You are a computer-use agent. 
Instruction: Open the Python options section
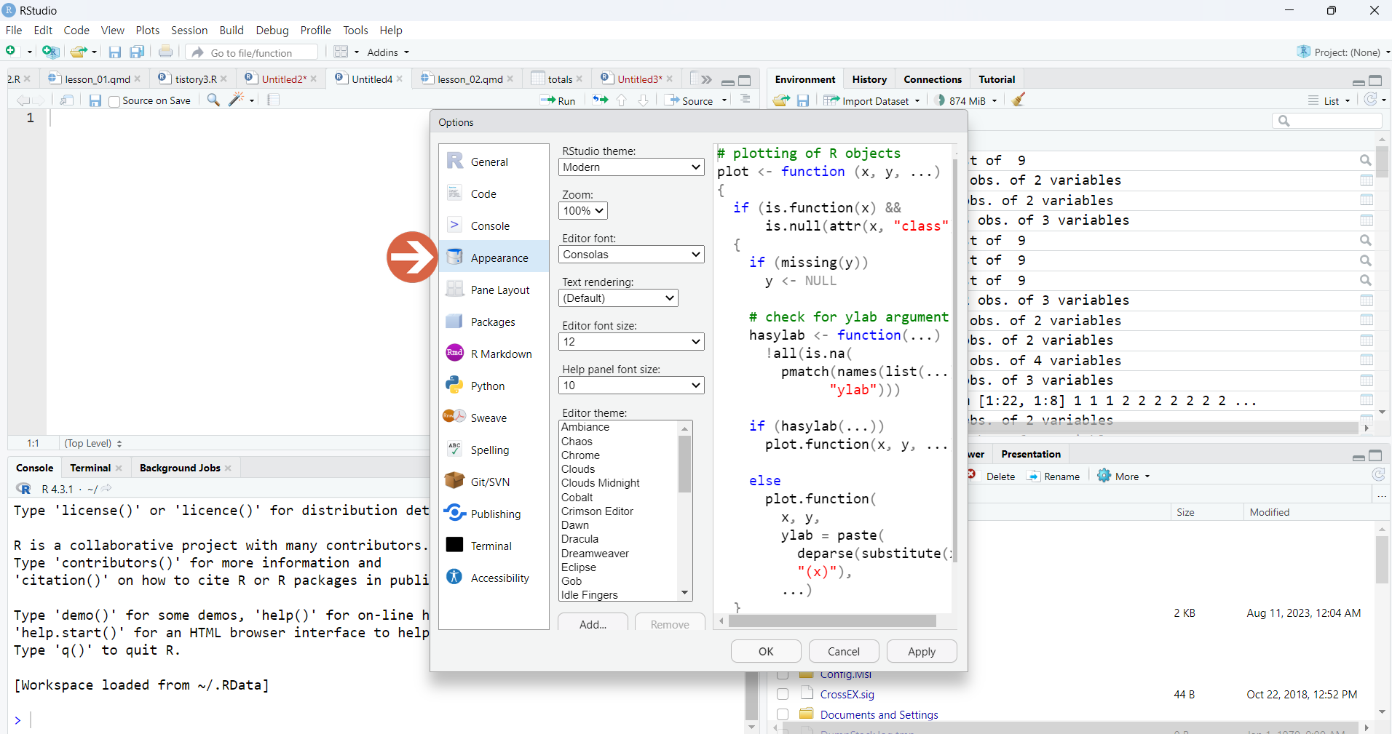pyautogui.click(x=494, y=386)
